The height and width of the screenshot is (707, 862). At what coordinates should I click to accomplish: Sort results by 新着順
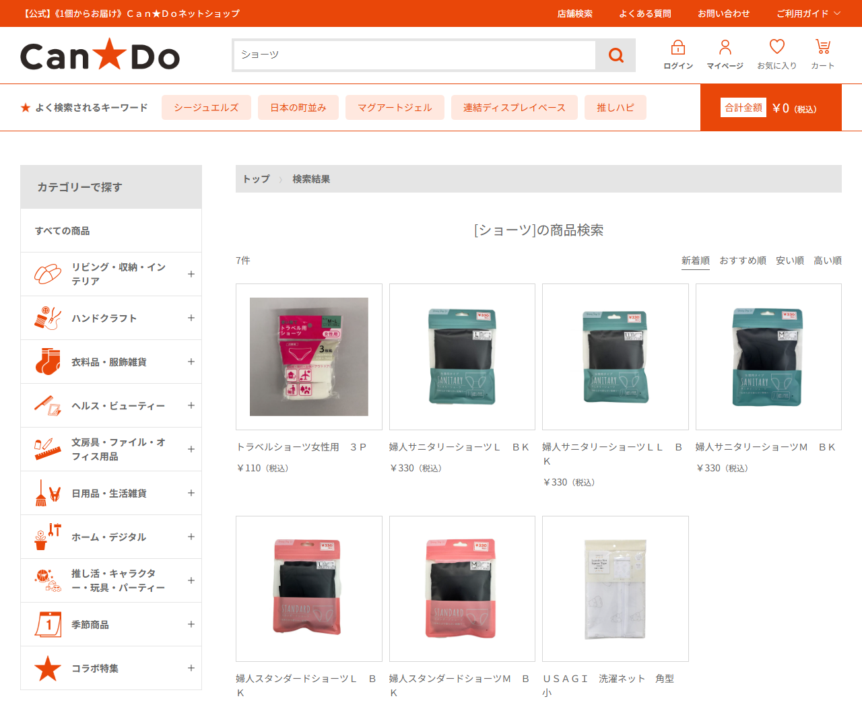[x=696, y=261]
